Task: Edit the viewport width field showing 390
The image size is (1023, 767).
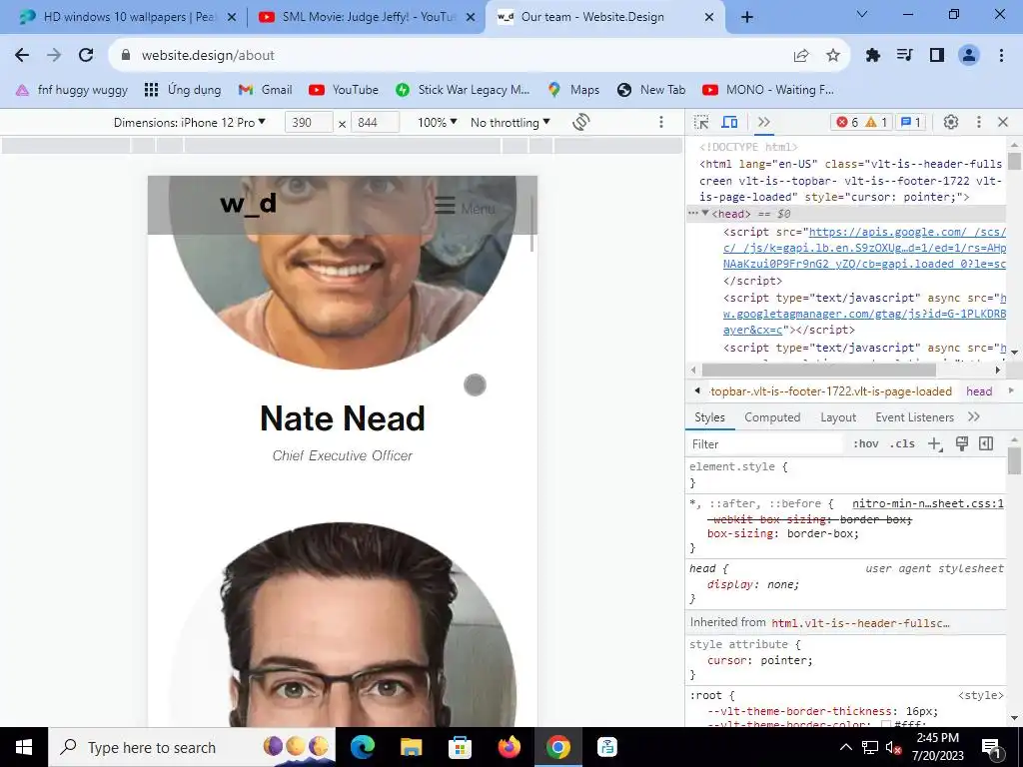Action: coord(308,123)
